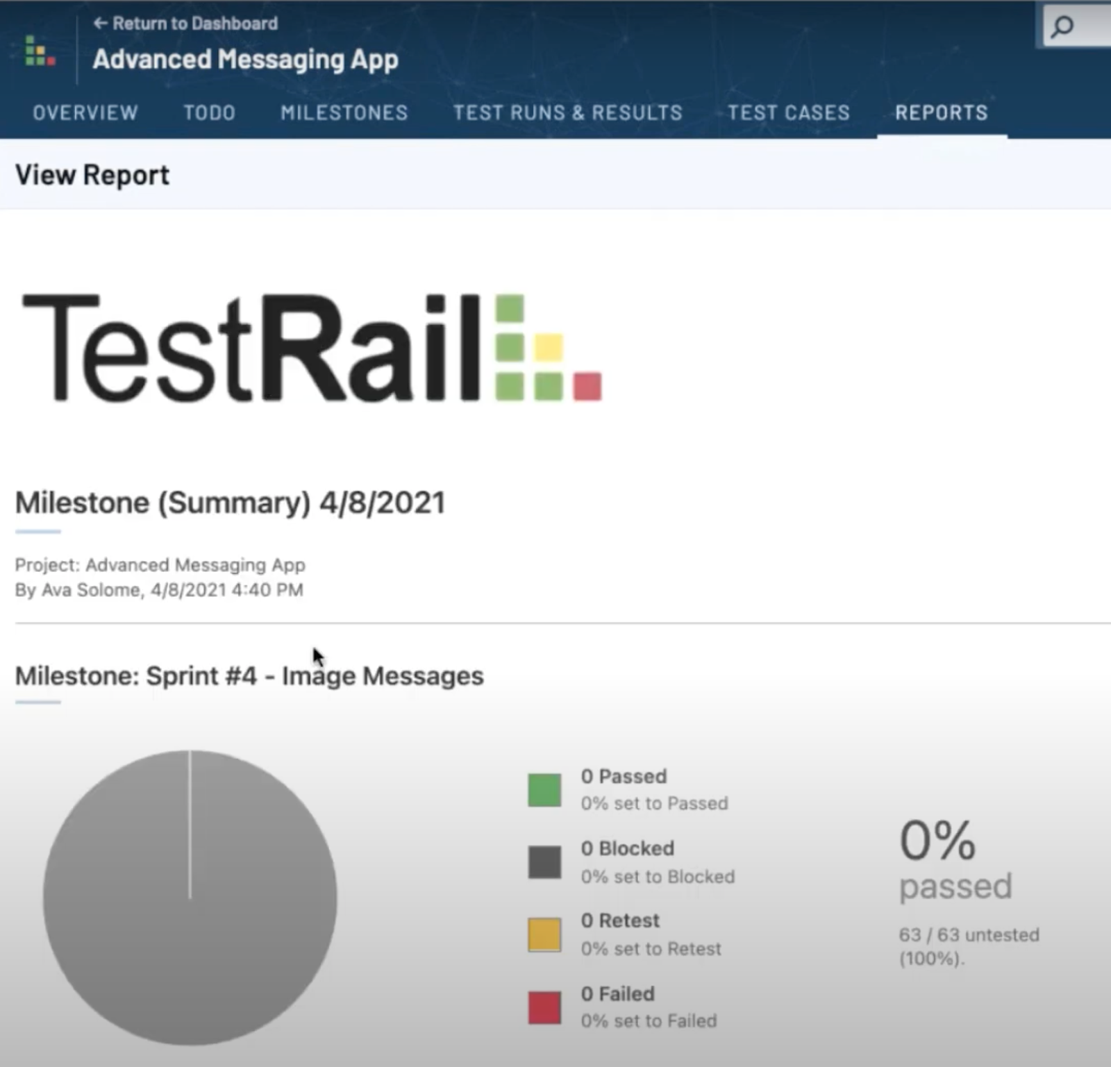Select the Test Cases tab
Screen dimensions: 1111x1067
(789, 112)
